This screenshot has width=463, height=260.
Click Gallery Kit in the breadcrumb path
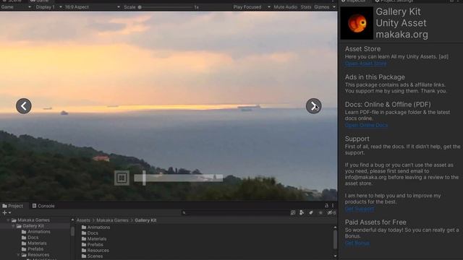coord(145,220)
